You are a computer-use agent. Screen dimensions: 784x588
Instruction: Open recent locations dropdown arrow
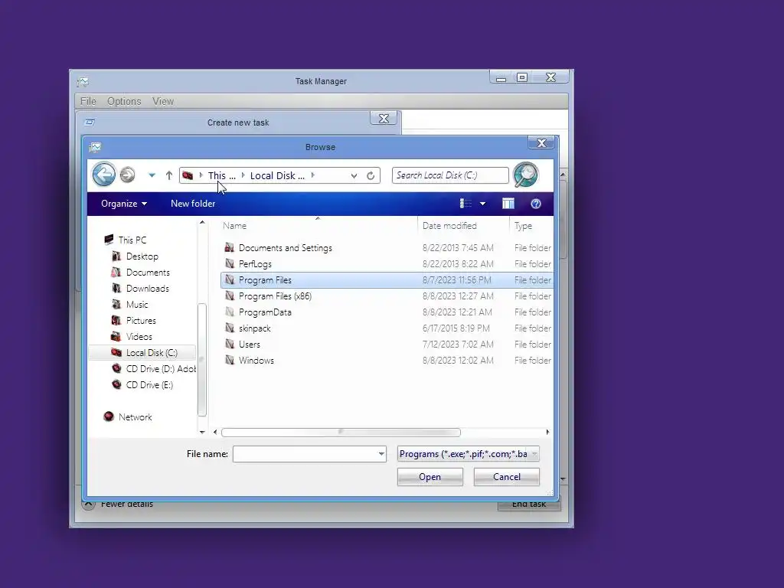tap(152, 175)
